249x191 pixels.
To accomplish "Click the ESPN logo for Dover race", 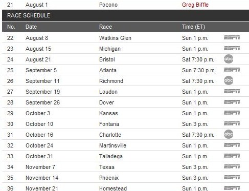I will 232,102.
